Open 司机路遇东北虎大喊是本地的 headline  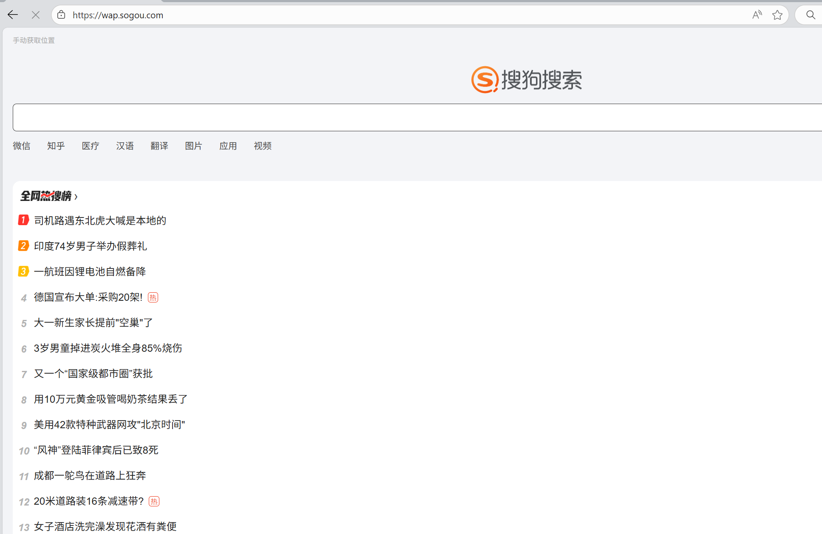(100, 220)
